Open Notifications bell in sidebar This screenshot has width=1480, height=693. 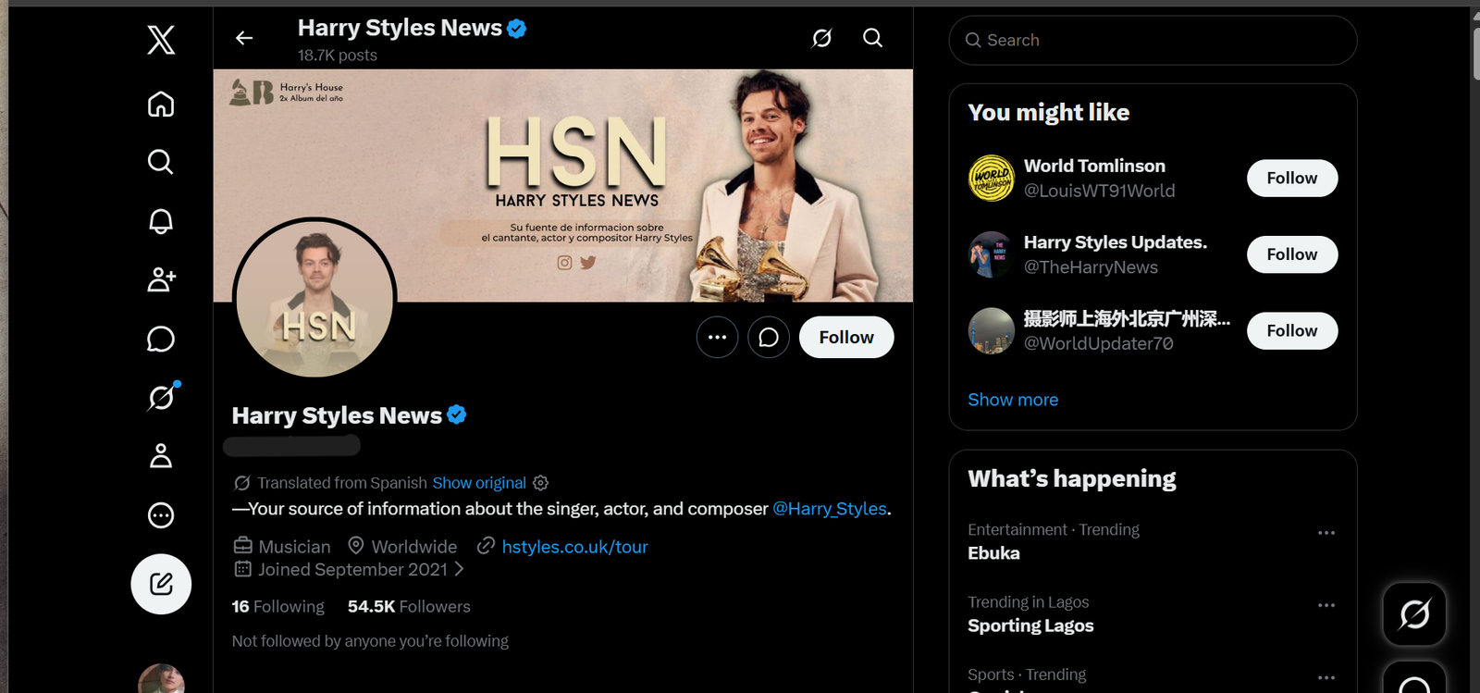pyautogui.click(x=161, y=221)
